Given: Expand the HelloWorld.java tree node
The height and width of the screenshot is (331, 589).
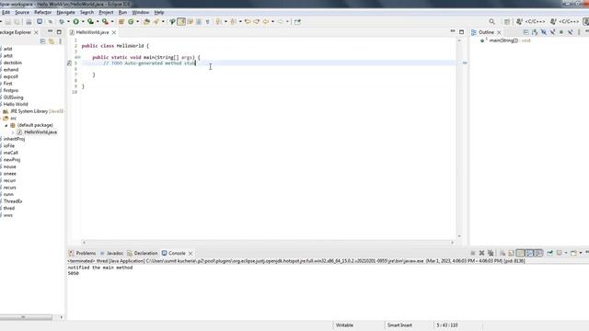Looking at the screenshot, I should point(13,132).
